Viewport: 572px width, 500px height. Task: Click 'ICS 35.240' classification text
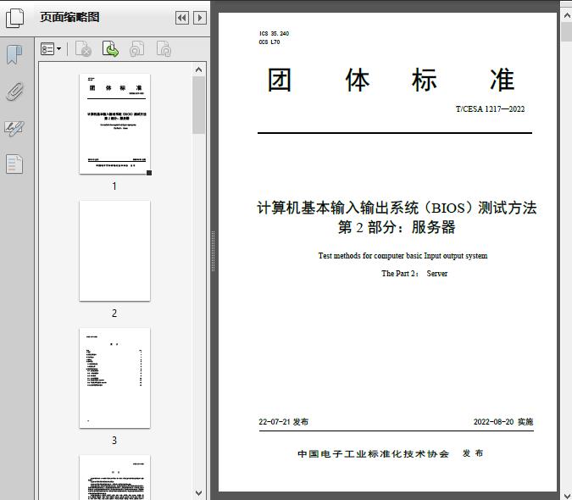point(274,34)
